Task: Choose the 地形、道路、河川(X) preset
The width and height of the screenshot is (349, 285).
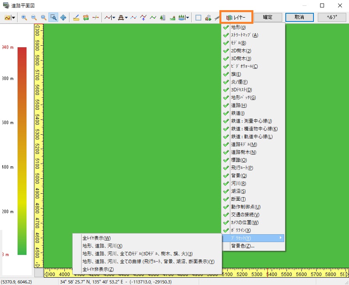Action: [147, 246]
